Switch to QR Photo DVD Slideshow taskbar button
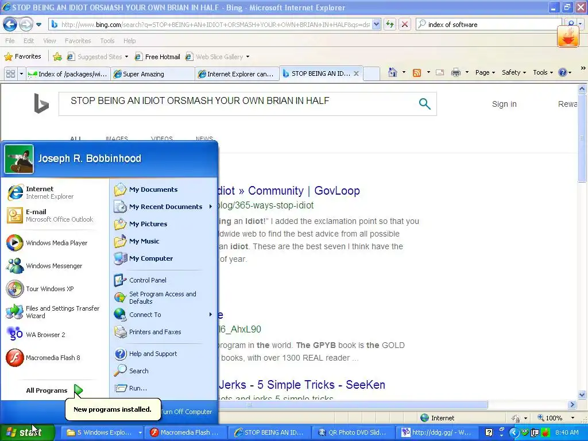 (353, 432)
